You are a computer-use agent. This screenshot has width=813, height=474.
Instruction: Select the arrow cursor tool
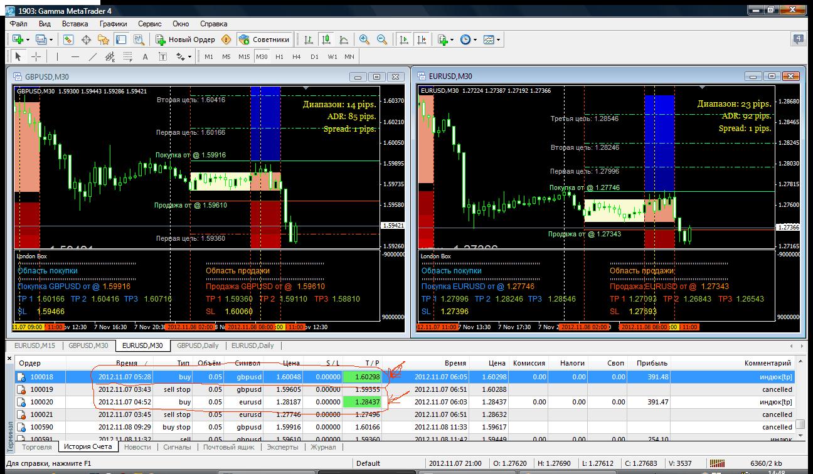pyautogui.click(x=18, y=56)
